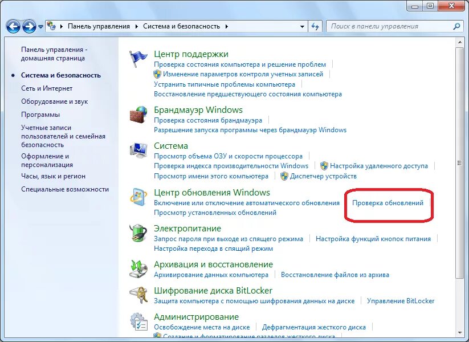The height and width of the screenshot is (342, 469).
Task: Click Проверка индекса производительности Windows
Action: (x=231, y=166)
